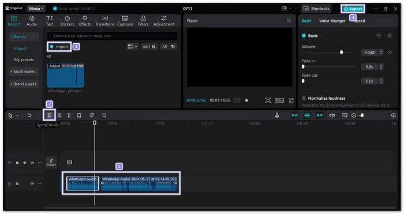Viewport: 404px width, 214px height.
Task: Add keyframe diamond for the Basic section
Action: (x=390, y=36)
